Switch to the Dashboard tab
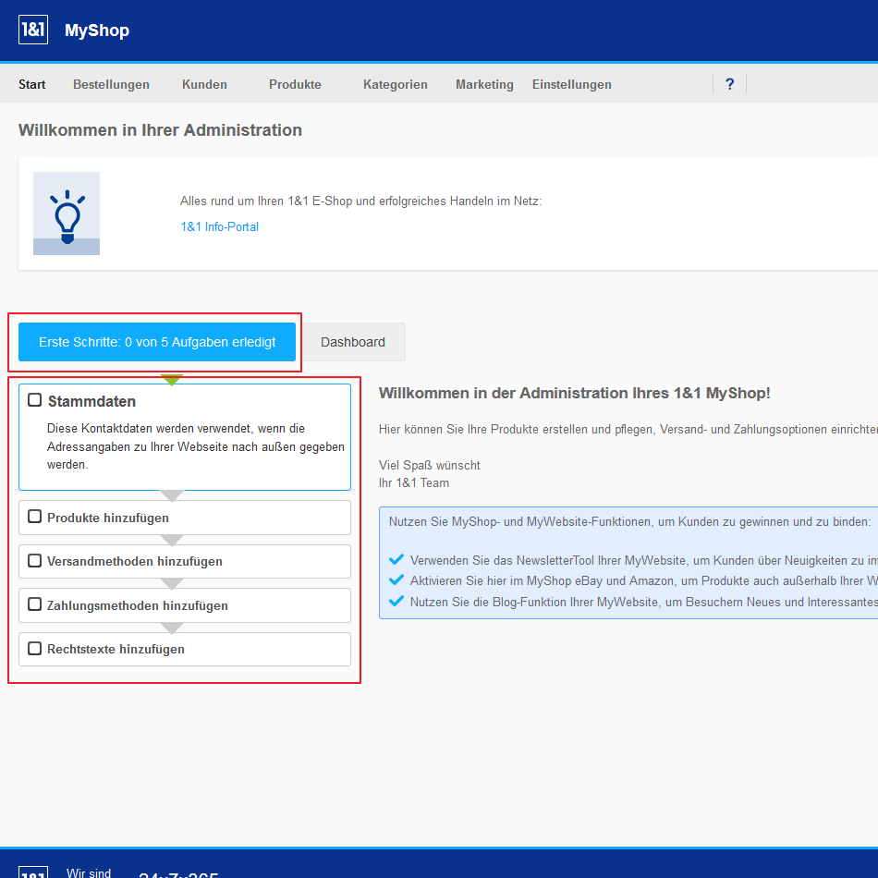The width and height of the screenshot is (878, 878). point(353,342)
